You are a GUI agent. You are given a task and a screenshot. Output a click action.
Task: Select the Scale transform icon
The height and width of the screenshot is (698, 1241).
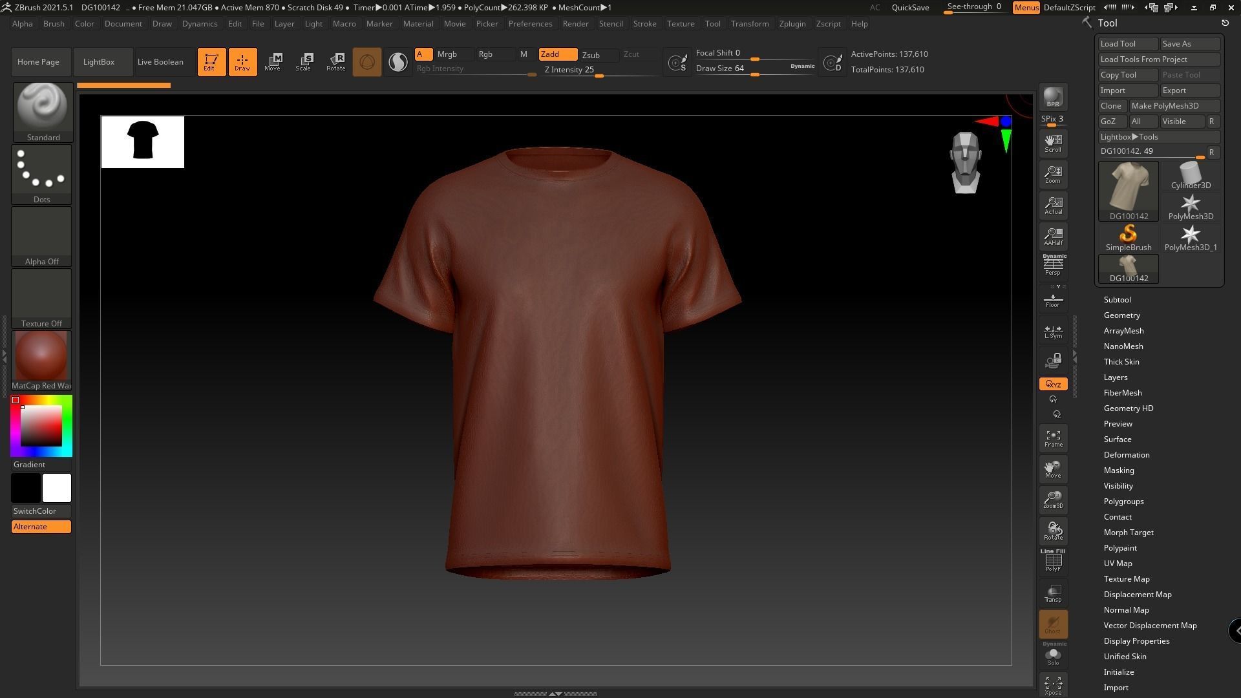tap(303, 62)
